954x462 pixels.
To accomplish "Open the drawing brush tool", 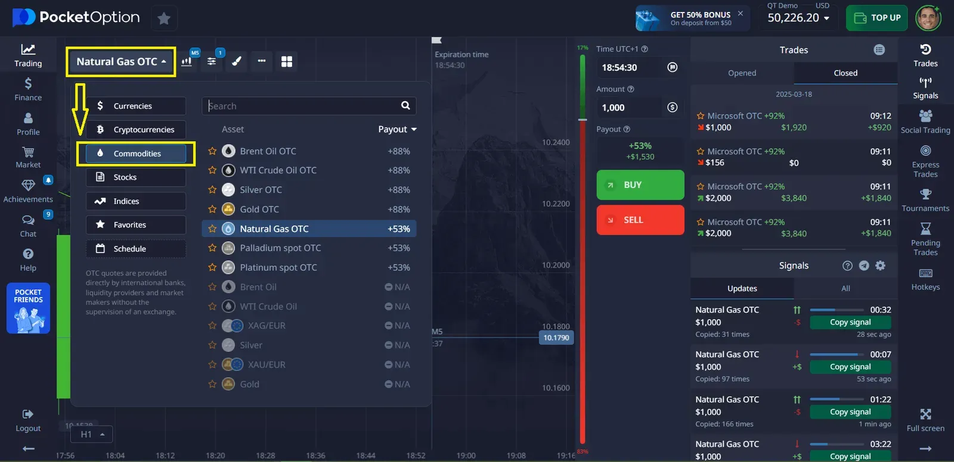I will point(237,61).
